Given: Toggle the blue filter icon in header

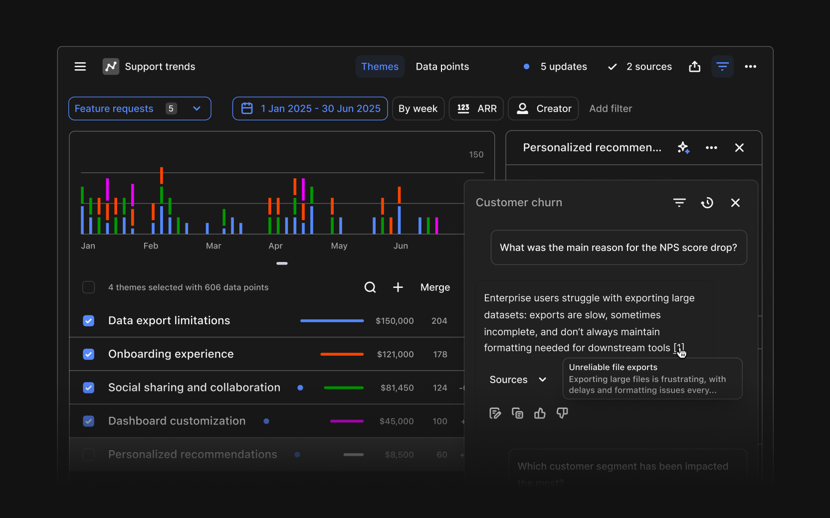Looking at the screenshot, I should pyautogui.click(x=722, y=67).
